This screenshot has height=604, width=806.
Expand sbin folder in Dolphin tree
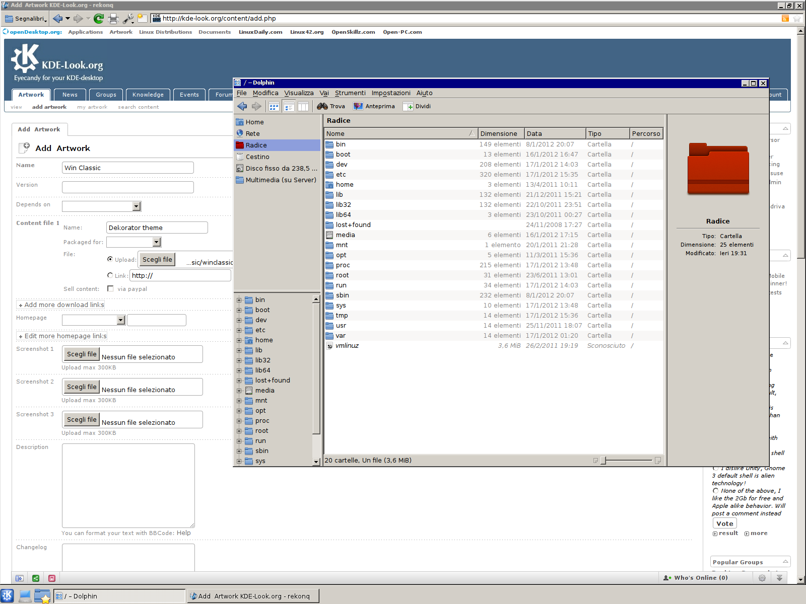(x=239, y=451)
